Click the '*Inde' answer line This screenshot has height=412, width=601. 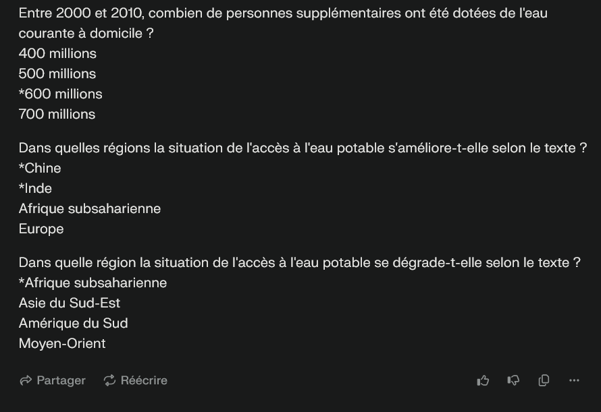(x=35, y=188)
